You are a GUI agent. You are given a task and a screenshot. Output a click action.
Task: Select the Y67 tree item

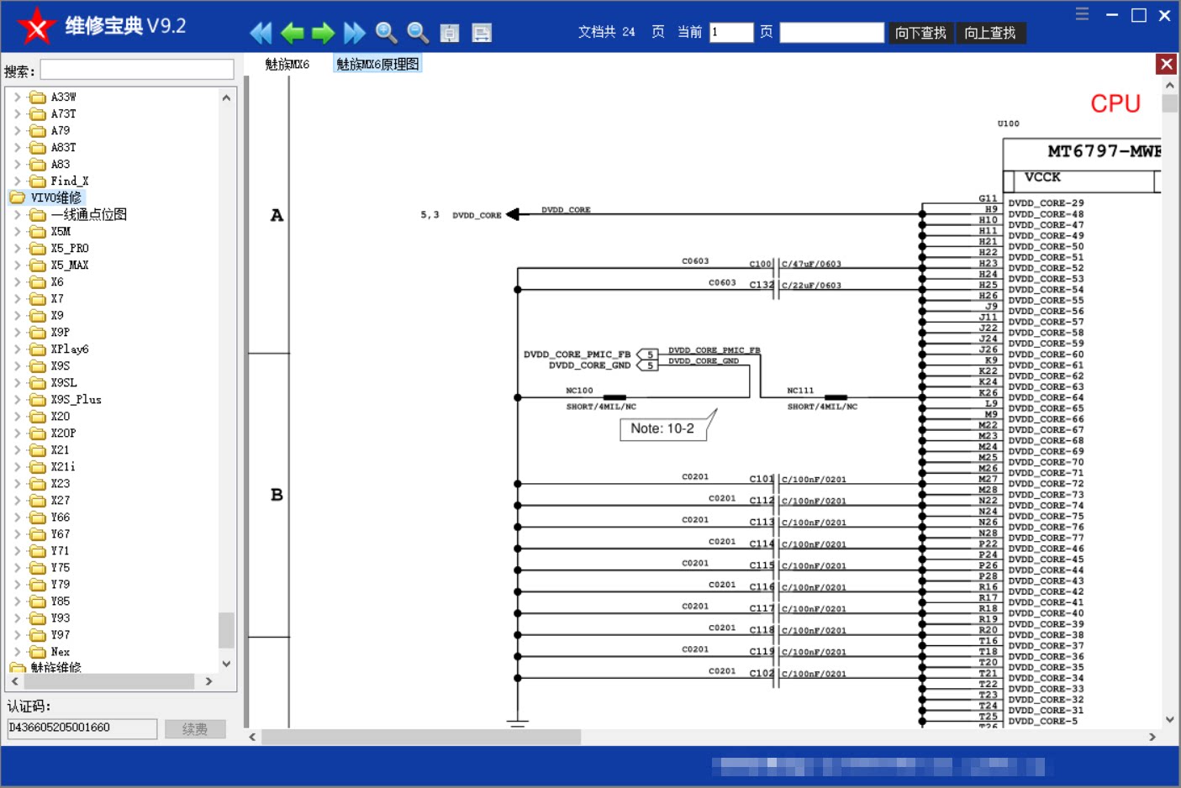click(x=61, y=534)
